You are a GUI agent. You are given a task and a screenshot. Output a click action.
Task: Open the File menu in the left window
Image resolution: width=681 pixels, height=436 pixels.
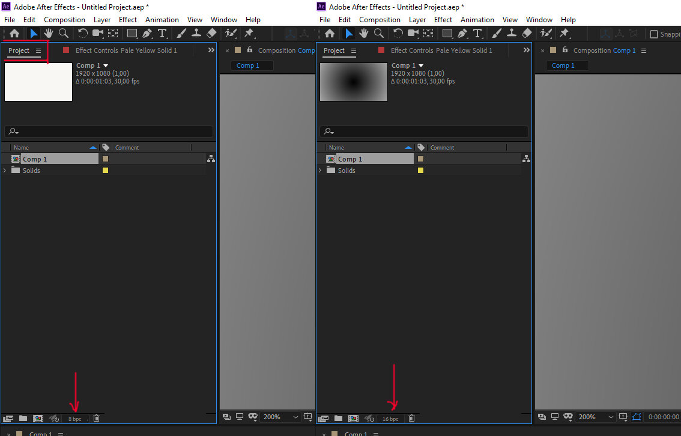pos(10,20)
